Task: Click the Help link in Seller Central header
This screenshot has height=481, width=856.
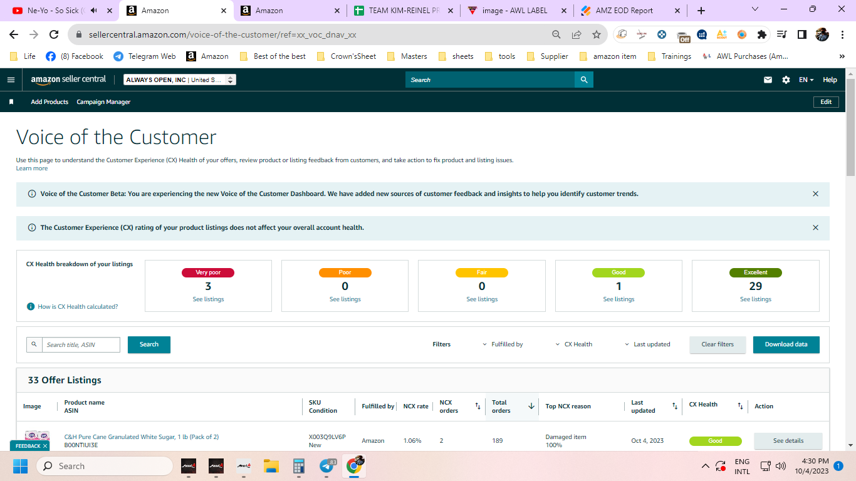Action: click(x=830, y=80)
